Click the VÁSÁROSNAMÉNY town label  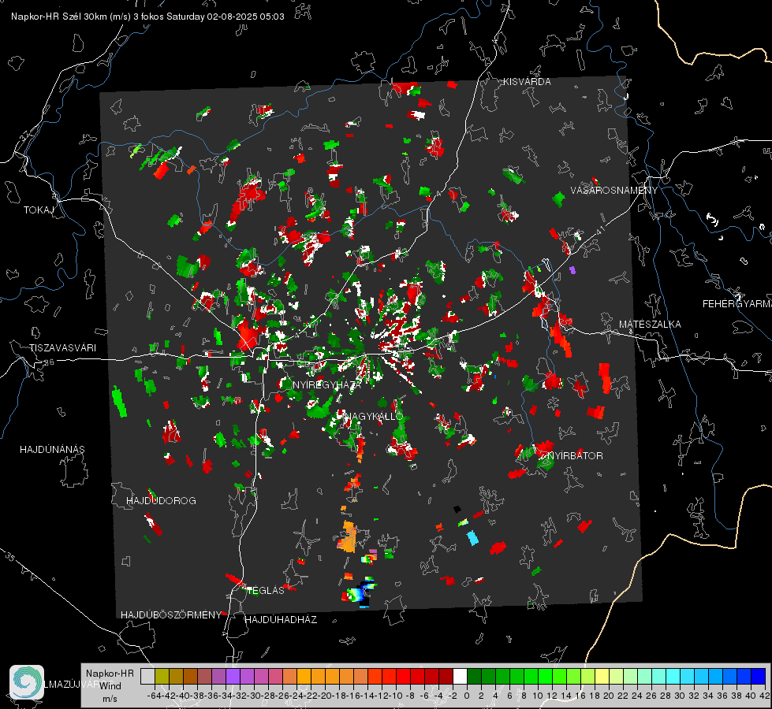[614, 191]
